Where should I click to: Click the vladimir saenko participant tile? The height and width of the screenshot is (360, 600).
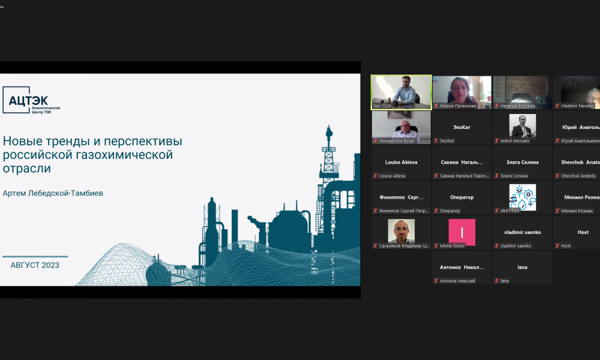(x=522, y=233)
